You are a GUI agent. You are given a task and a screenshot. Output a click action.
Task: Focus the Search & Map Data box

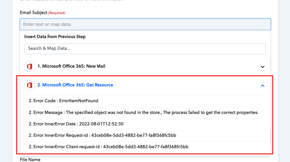[x=145, y=49]
